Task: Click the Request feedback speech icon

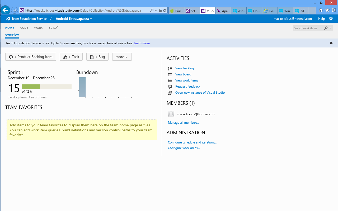Action: 170,87
